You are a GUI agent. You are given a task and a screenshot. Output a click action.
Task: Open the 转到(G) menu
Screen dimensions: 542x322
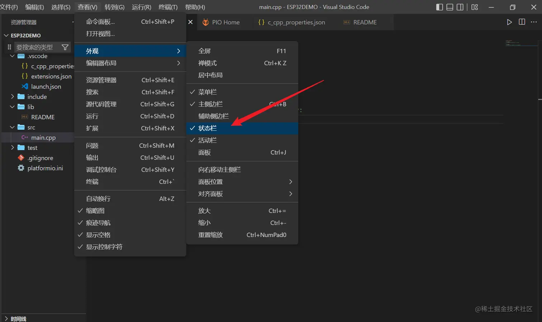tap(114, 7)
